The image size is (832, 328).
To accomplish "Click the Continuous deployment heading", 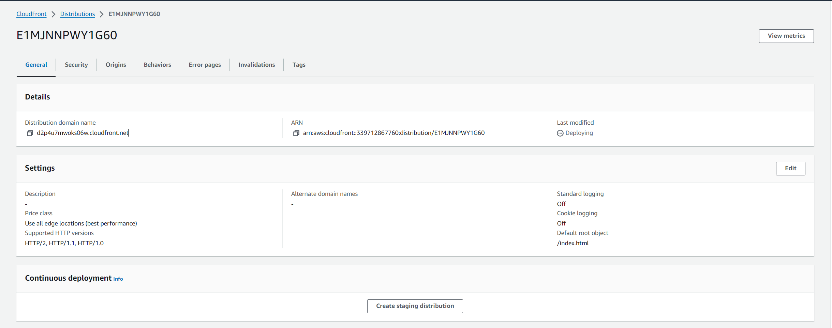I will pos(68,278).
